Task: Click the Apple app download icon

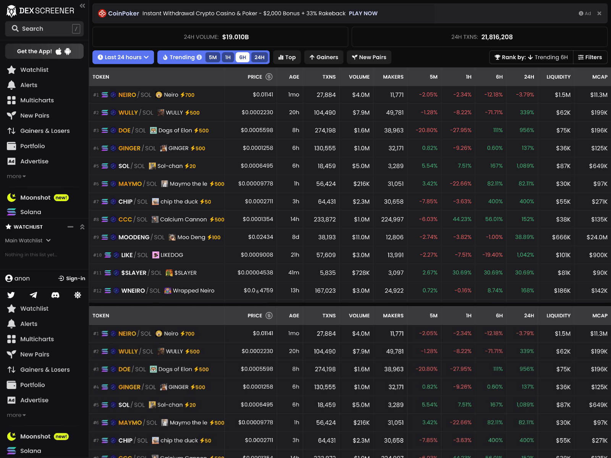Action: click(58, 51)
